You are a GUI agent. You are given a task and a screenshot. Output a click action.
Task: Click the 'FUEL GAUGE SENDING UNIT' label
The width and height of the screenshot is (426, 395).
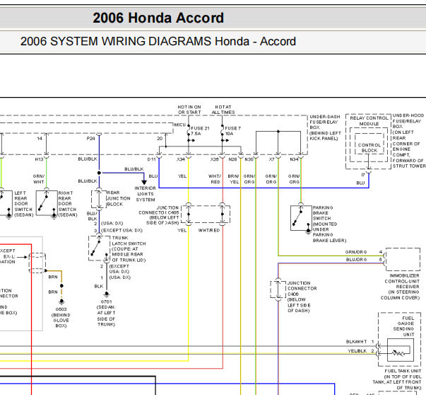click(x=403, y=326)
